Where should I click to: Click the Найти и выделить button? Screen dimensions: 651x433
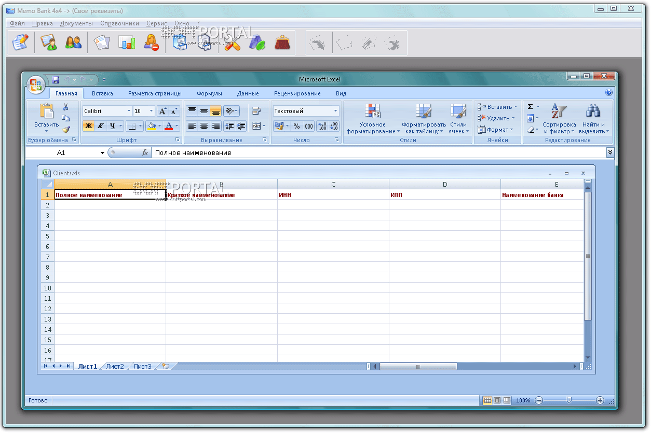(593, 119)
